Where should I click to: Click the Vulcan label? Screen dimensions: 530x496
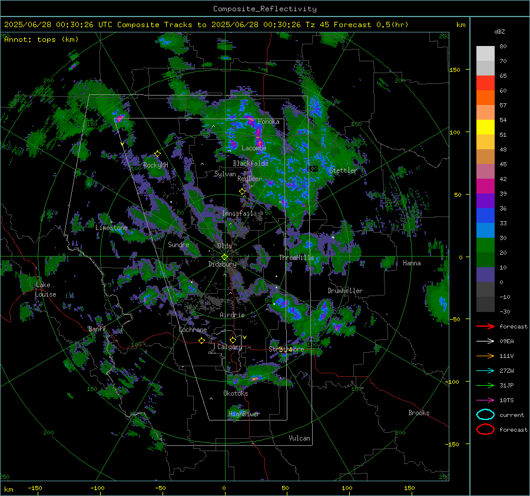(x=299, y=438)
